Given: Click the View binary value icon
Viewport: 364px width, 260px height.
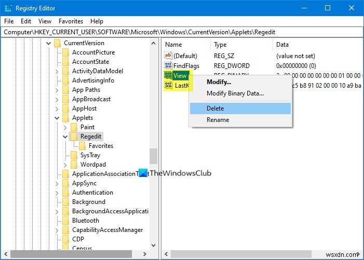Looking at the screenshot, I should 168,75.
